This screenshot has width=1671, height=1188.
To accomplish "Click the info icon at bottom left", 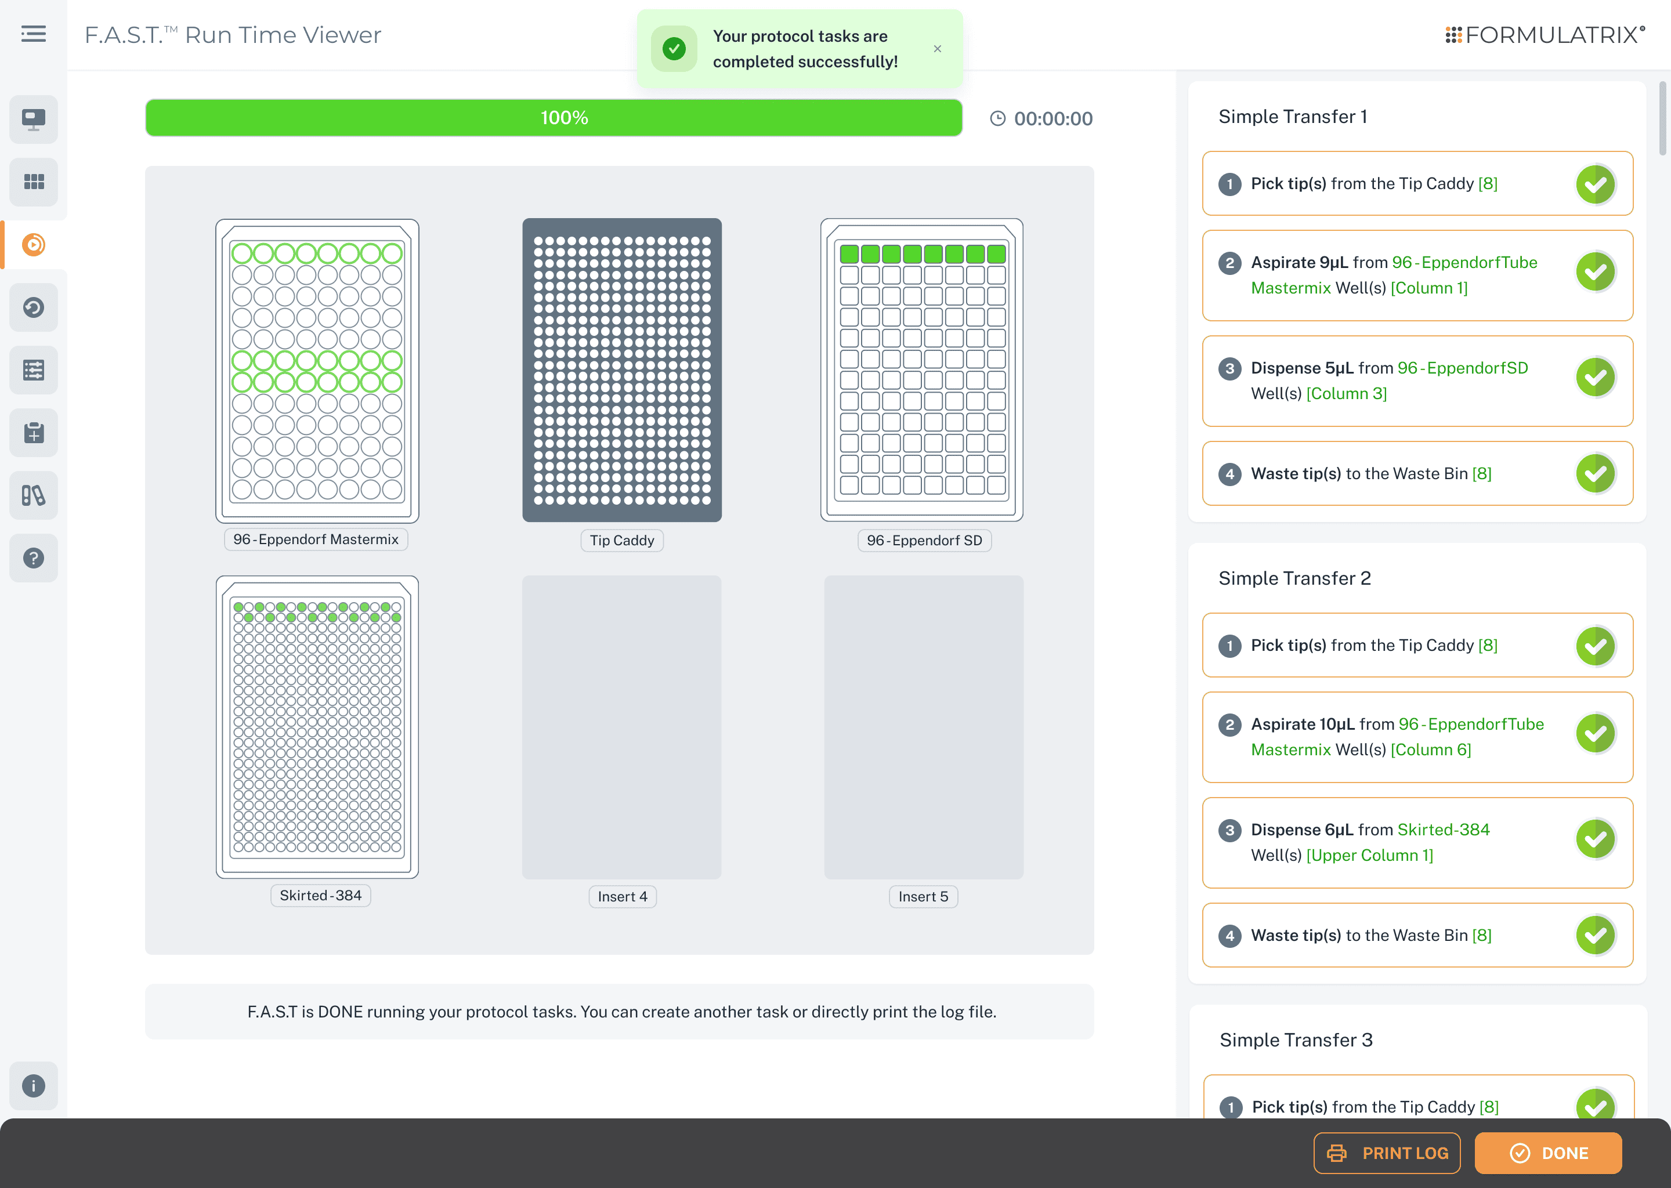I will [34, 1085].
